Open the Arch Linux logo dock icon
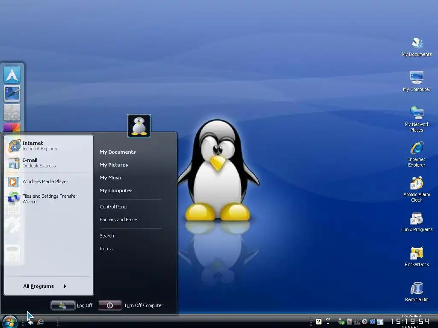The width and height of the screenshot is (438, 328). (12, 75)
